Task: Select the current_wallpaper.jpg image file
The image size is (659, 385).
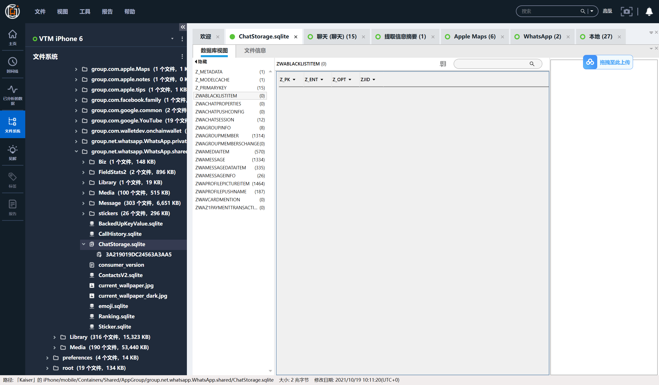Action: [x=126, y=286]
